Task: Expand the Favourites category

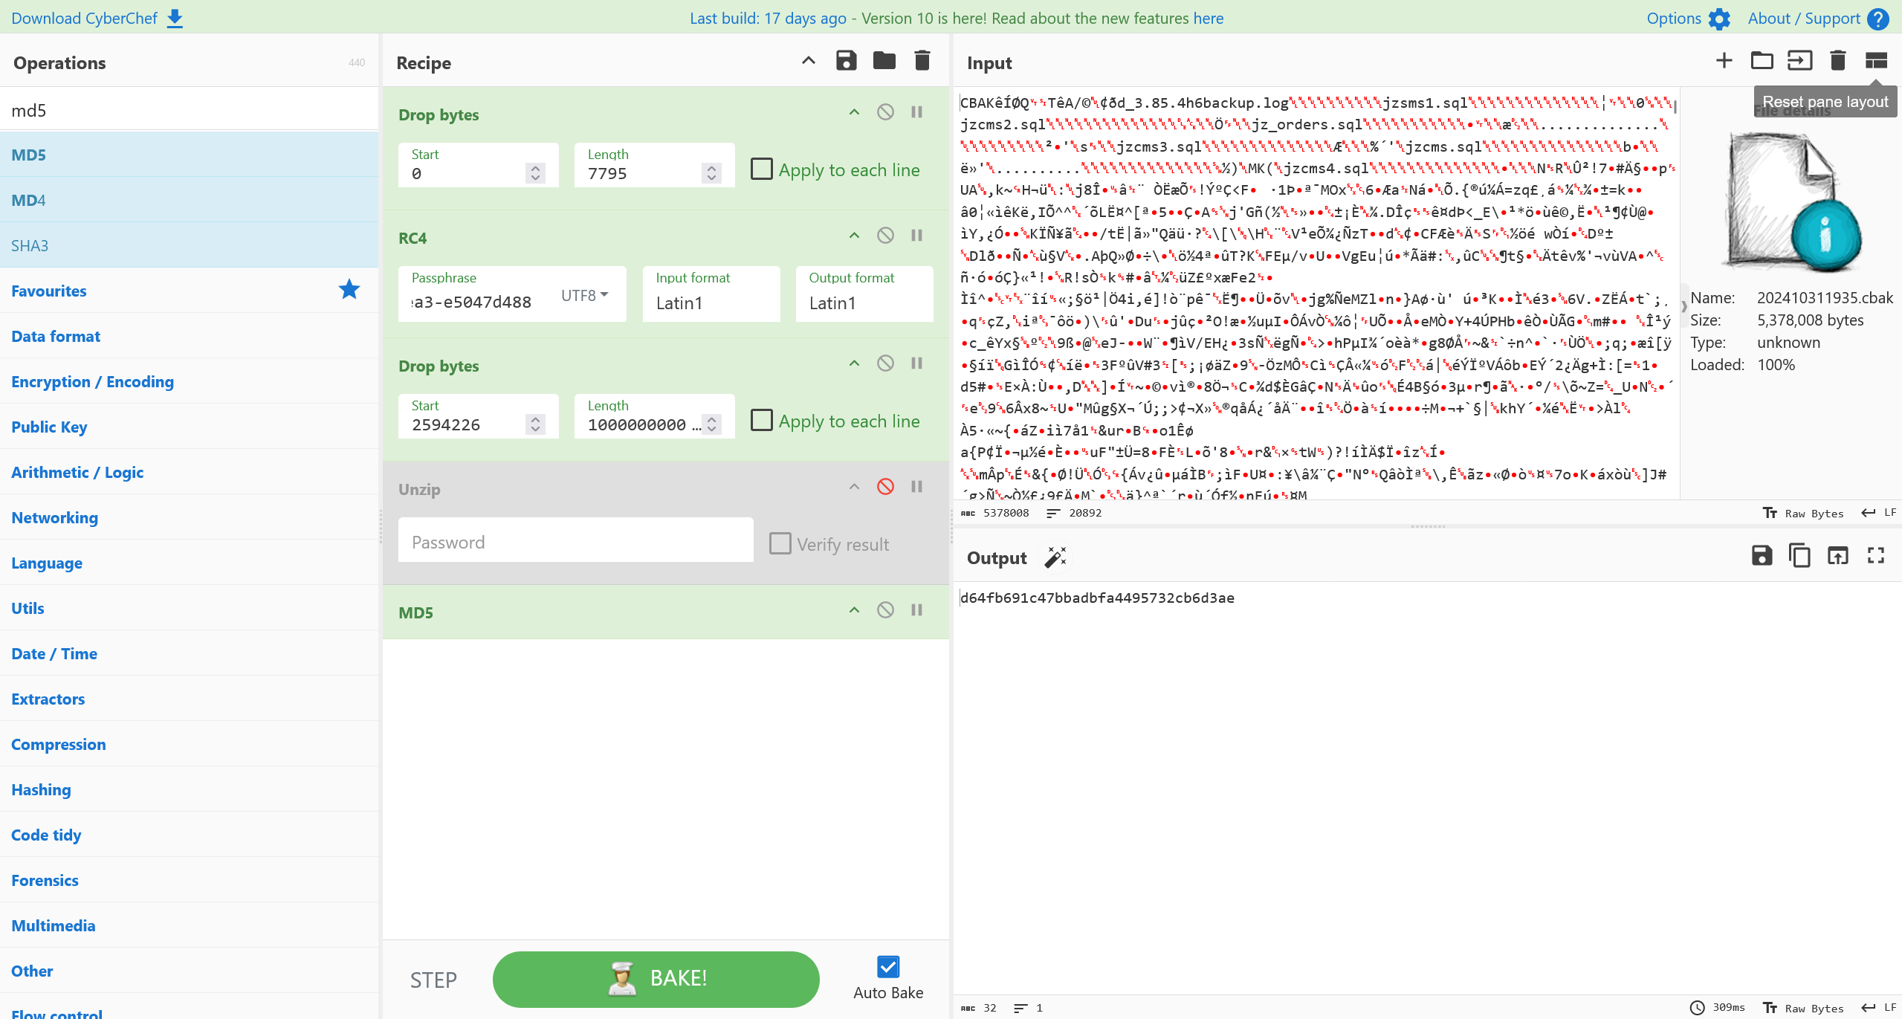Action: point(189,291)
